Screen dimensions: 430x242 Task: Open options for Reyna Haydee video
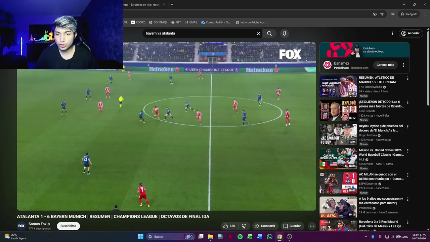(x=408, y=127)
